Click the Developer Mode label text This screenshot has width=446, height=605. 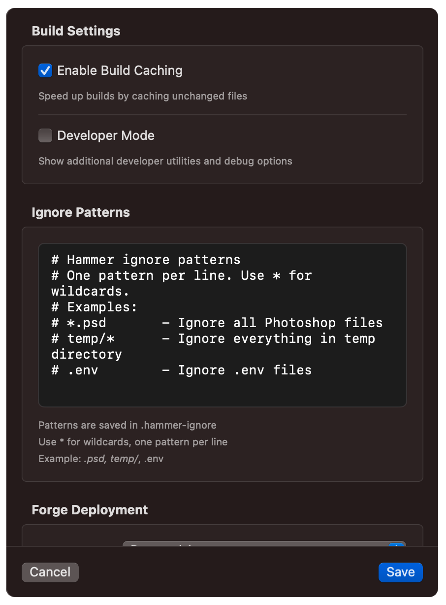point(106,135)
